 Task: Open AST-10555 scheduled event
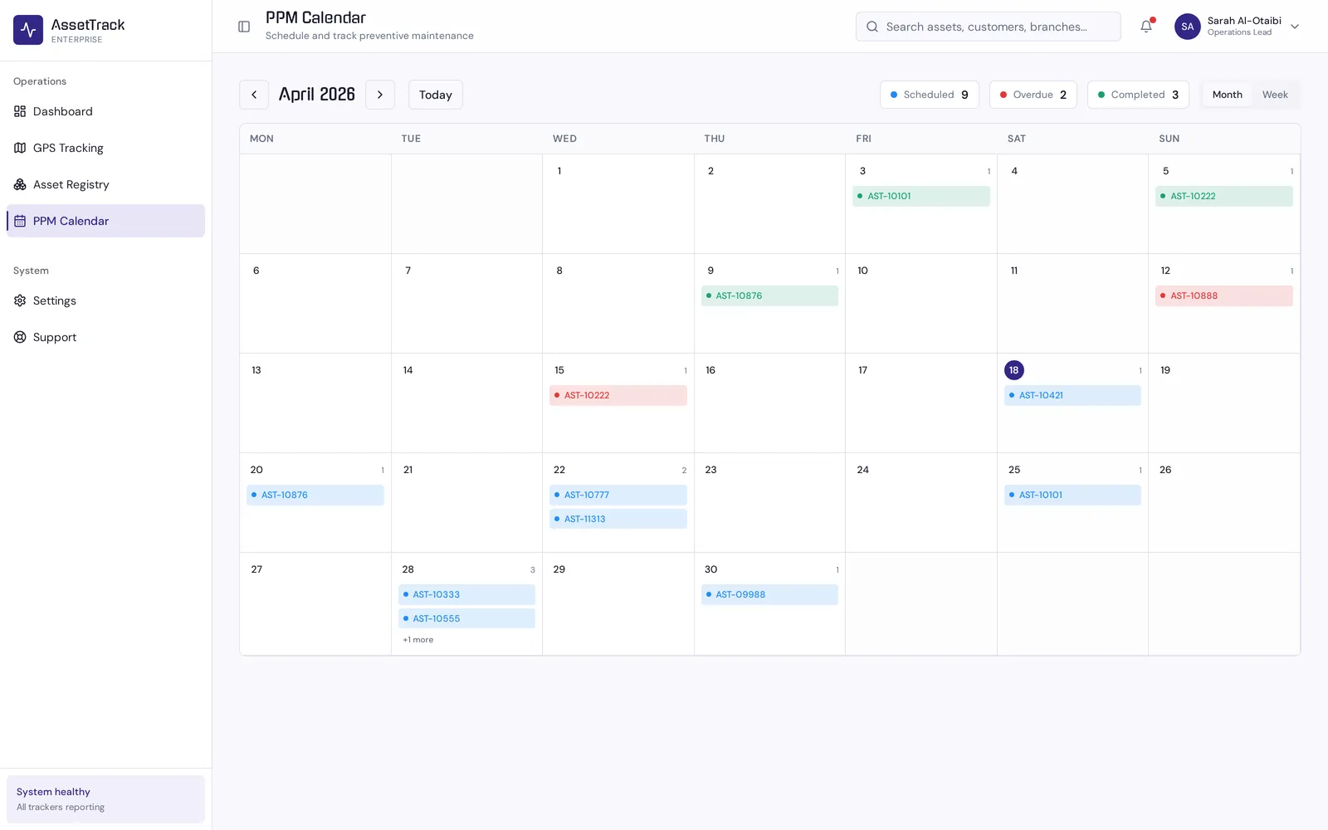click(x=466, y=618)
